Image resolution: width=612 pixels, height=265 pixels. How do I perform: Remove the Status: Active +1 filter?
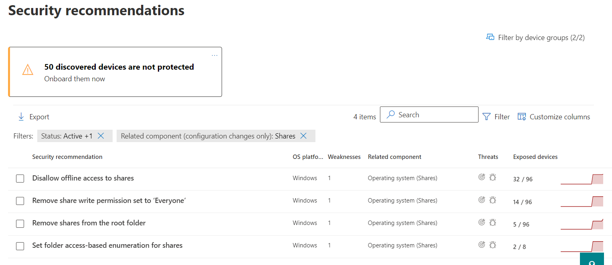pos(101,136)
